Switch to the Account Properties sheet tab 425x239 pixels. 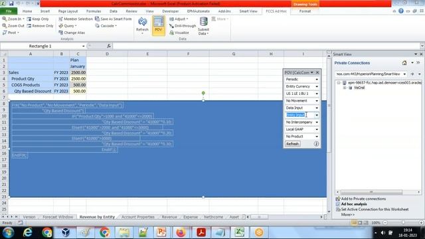[x=138, y=217]
